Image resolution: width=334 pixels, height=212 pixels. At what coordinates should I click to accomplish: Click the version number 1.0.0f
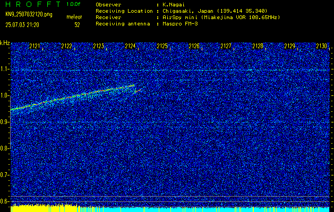click(x=73, y=4)
